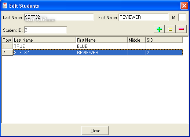Click the SID column header
The height and width of the screenshot is (137, 190).
click(164, 40)
